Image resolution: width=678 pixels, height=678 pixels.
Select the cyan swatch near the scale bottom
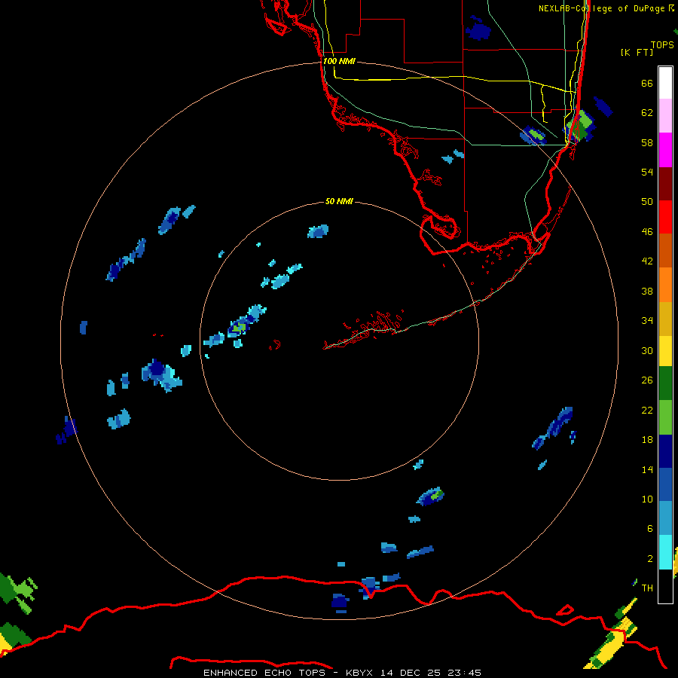click(665, 552)
